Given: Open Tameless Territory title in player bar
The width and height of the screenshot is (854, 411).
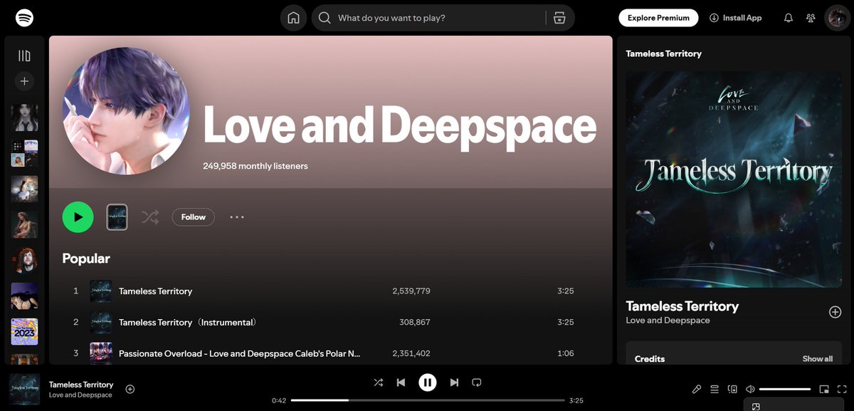Looking at the screenshot, I should click(x=81, y=385).
